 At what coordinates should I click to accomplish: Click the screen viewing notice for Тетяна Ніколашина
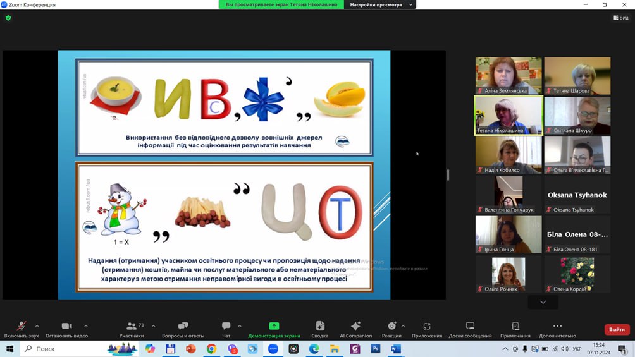(281, 4)
